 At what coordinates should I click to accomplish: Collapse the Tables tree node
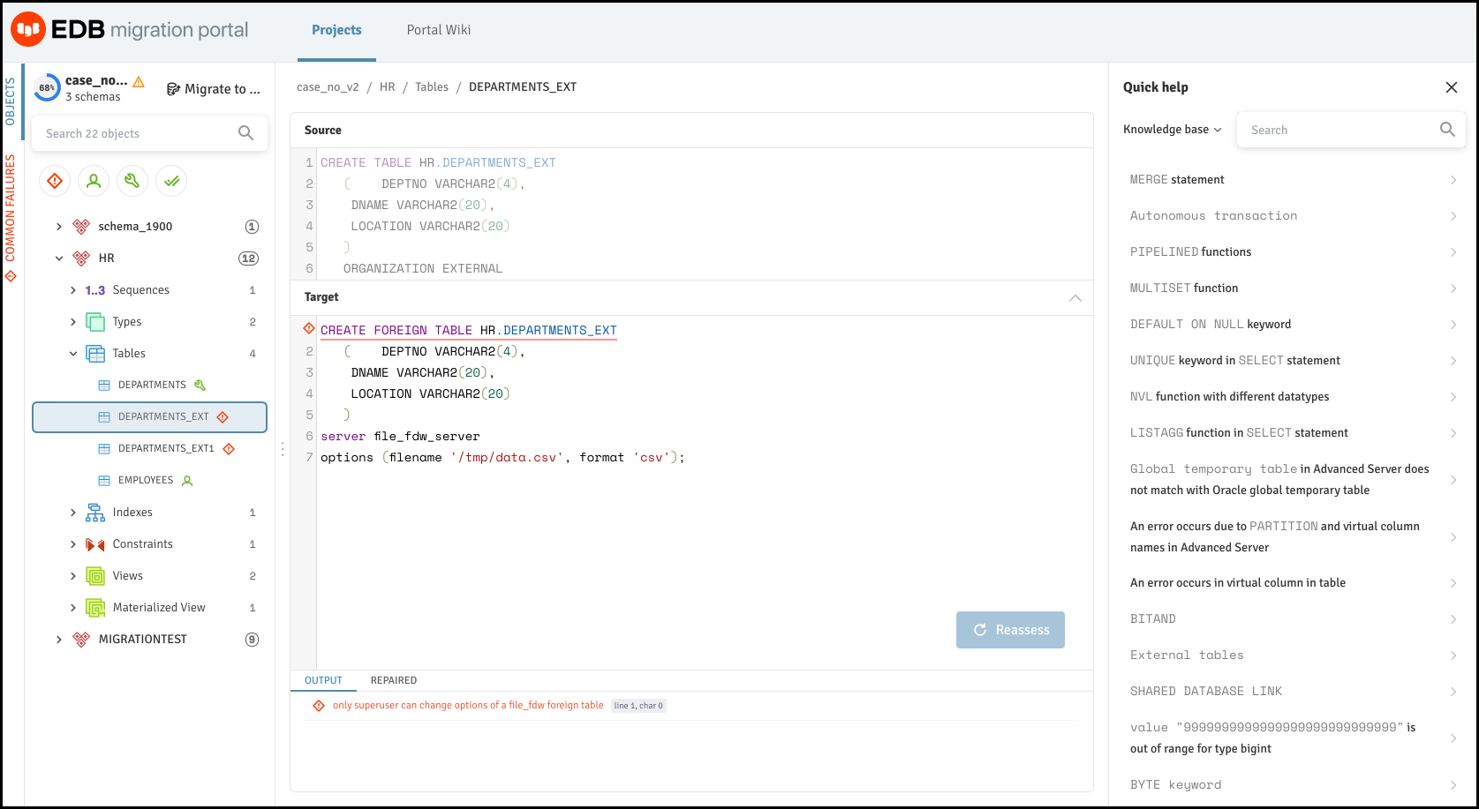(x=73, y=354)
